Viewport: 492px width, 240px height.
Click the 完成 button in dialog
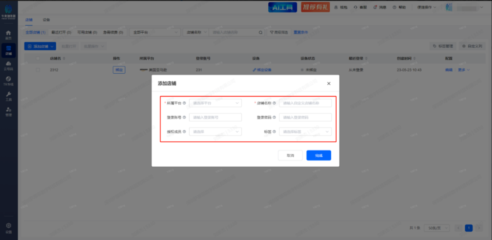click(319, 155)
